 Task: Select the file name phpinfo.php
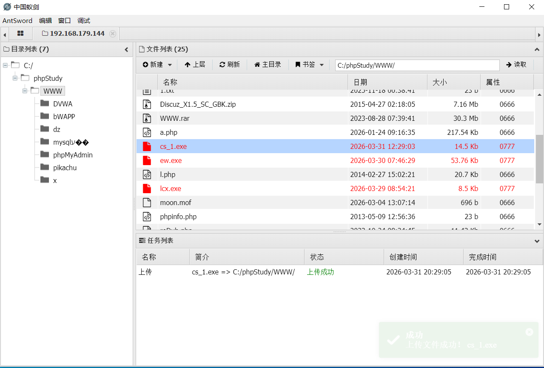(178, 217)
